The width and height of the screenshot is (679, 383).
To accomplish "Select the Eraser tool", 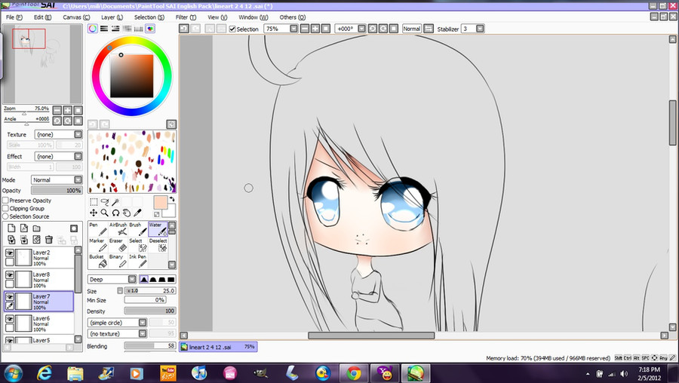I will coord(118,245).
